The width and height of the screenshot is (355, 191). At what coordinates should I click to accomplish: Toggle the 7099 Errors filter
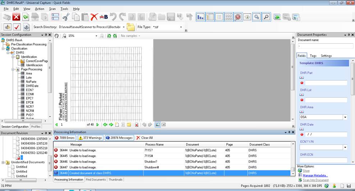[65, 138]
